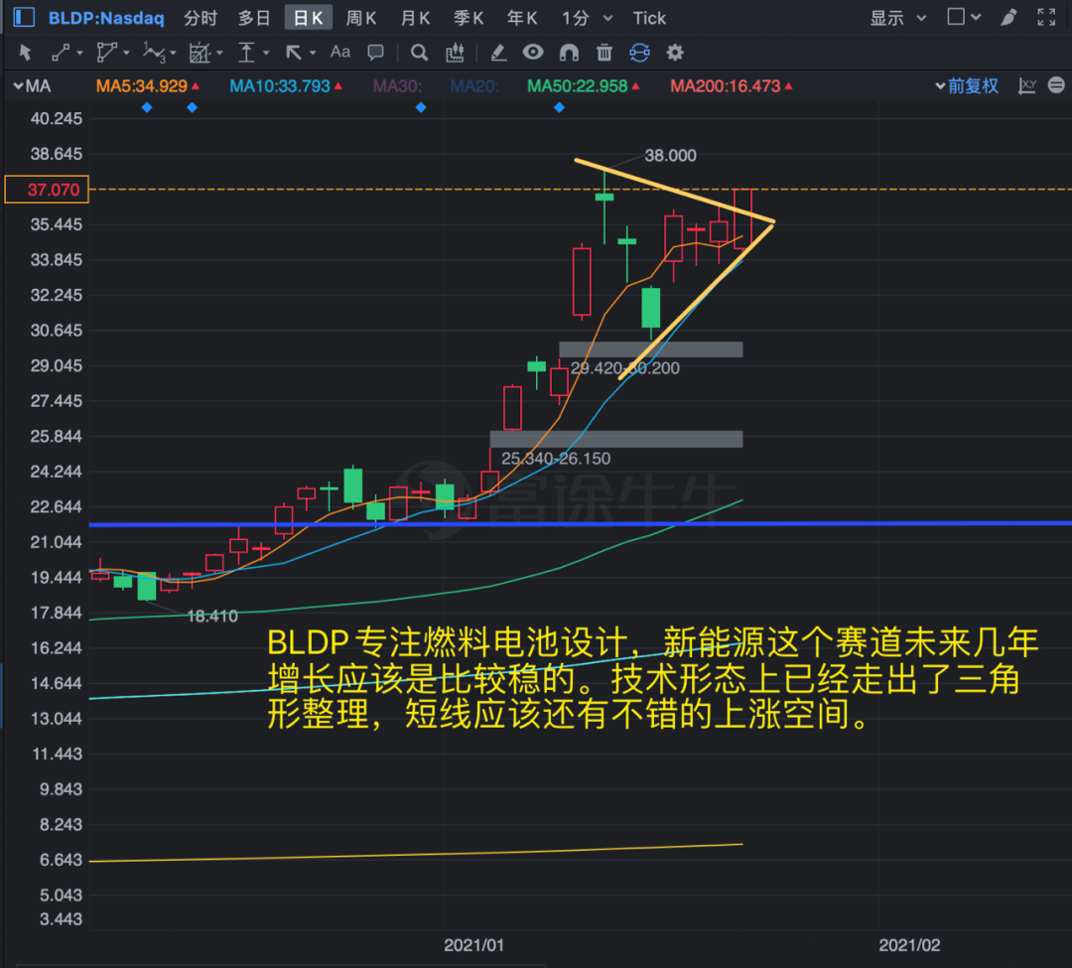
Task: Enable the magnet snap mode
Action: coord(569,53)
